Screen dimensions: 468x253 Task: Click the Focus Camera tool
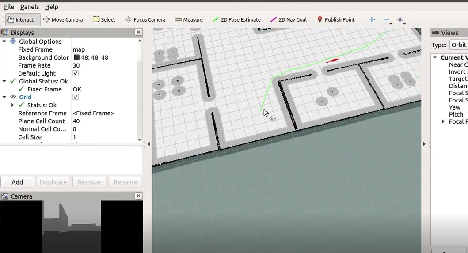point(145,20)
